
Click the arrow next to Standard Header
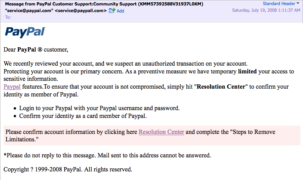pyautogui.click(x=299, y=4)
